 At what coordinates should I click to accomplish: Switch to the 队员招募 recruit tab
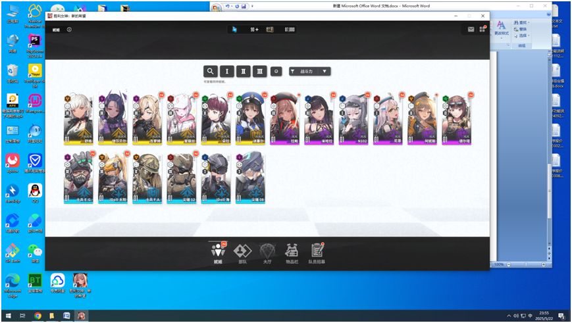(317, 253)
